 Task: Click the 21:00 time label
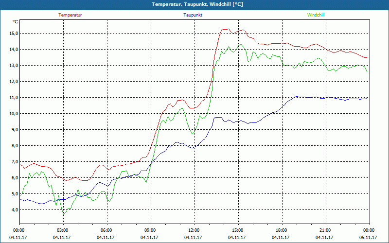tap(326, 230)
